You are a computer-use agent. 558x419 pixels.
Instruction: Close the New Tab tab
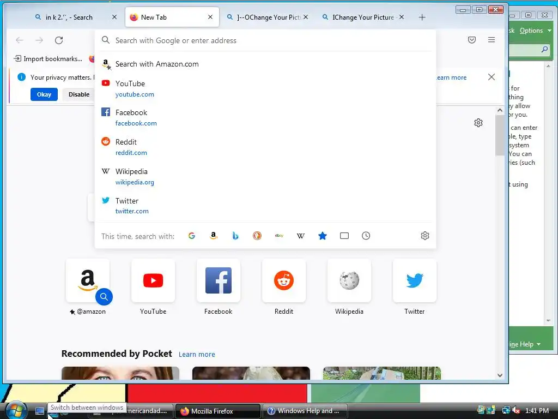click(x=210, y=17)
